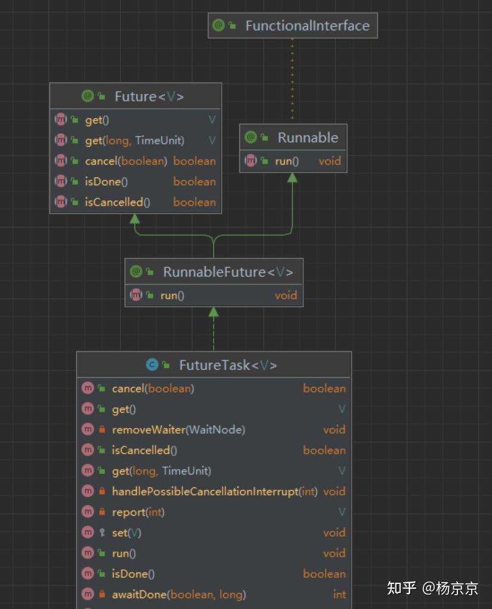Click the interface icon on RunnableFuture<V>
This screenshot has height=609, width=492.
click(136, 272)
